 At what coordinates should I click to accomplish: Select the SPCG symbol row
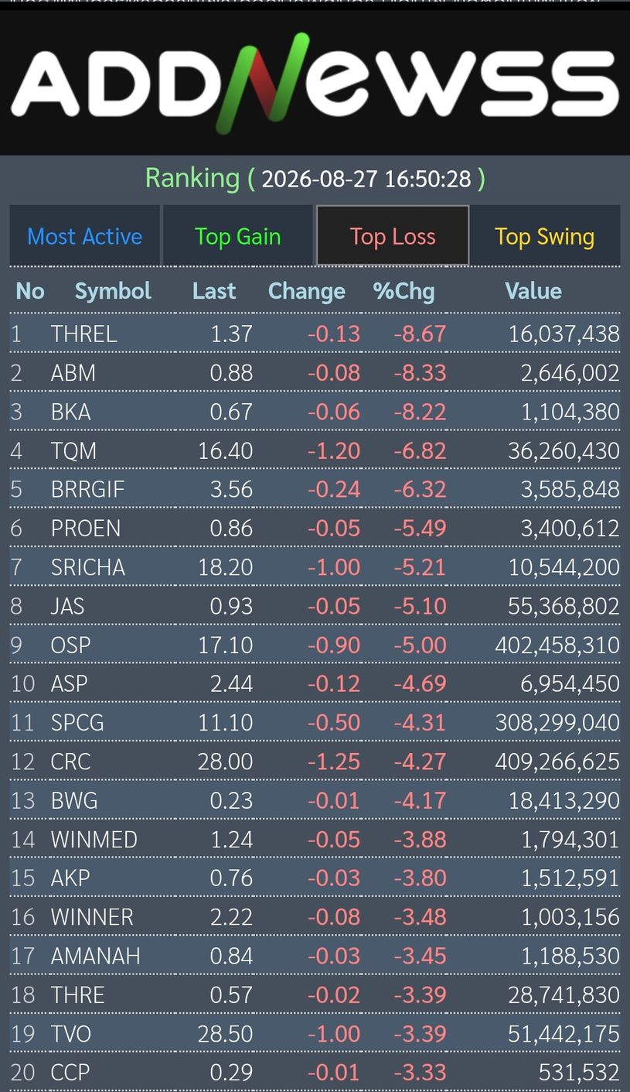(315, 723)
